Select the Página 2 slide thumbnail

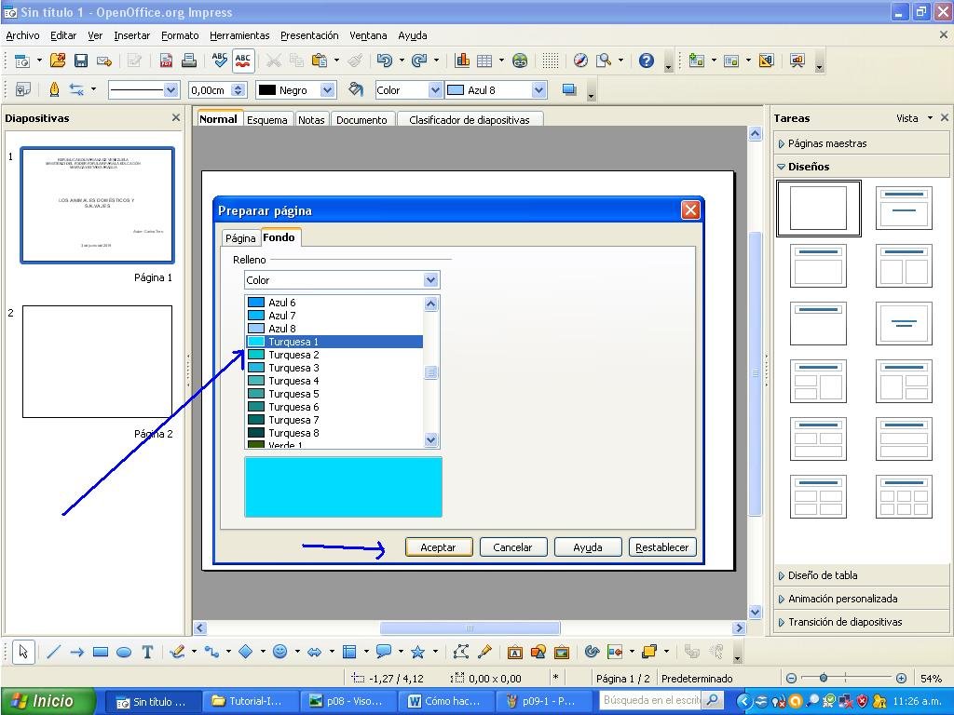[x=97, y=362]
